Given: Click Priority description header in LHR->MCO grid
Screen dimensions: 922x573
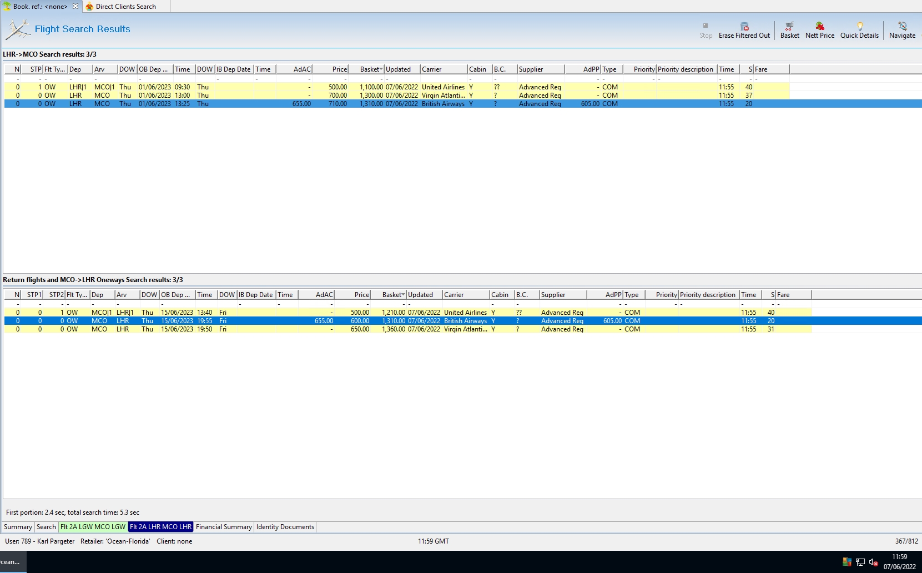Looking at the screenshot, I should [686, 69].
